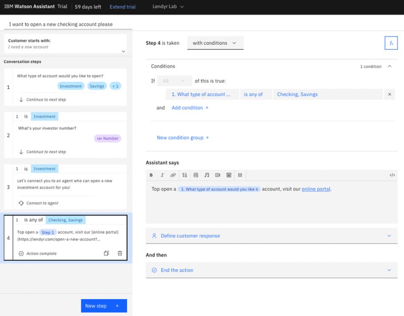Viewport: 404px width, 316px height.
Task: Apply italic formatting in Assistant says toolbar
Action: coord(162,175)
